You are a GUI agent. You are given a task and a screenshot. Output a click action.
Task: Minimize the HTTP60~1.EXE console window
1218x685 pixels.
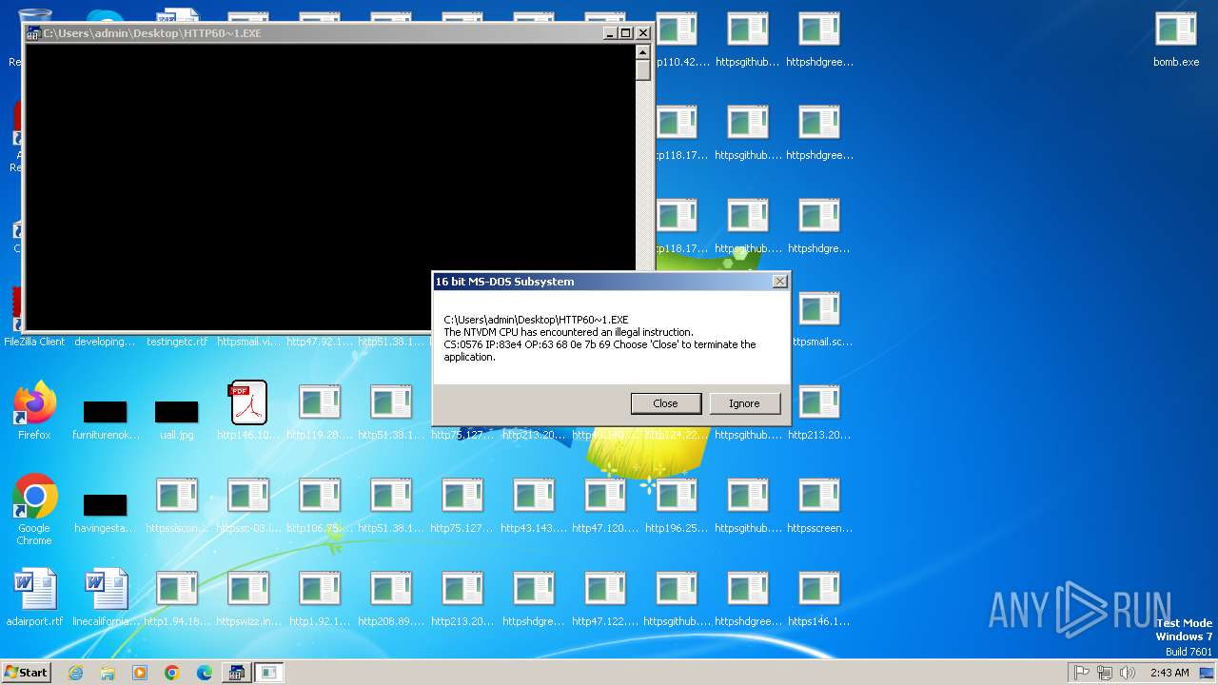point(611,33)
